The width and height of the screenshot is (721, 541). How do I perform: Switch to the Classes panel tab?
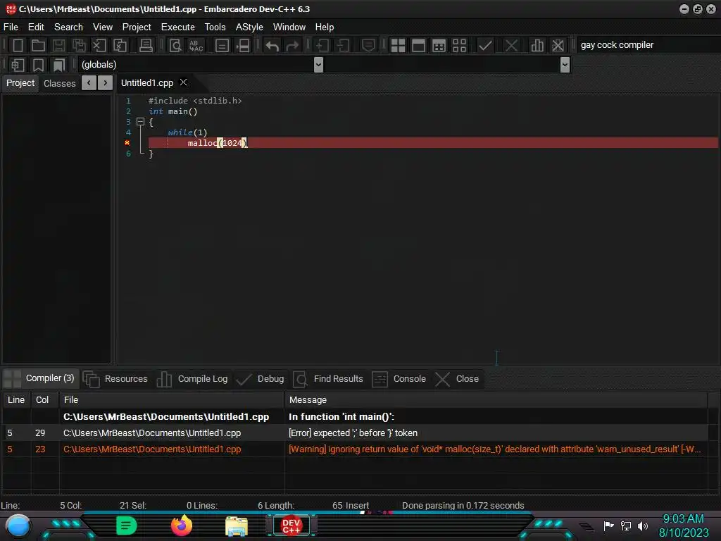[59, 83]
